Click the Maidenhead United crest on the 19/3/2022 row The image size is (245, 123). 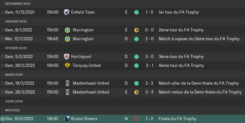click(67, 83)
